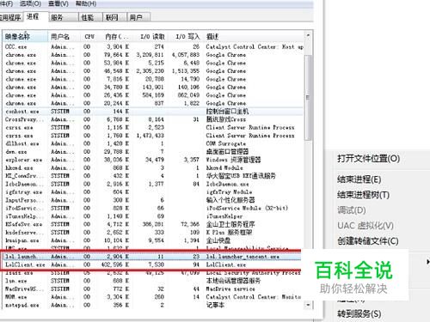This screenshot has width=430, height=322.
Task: Select the kuaipan.exe process row
Action: click(x=153, y=240)
